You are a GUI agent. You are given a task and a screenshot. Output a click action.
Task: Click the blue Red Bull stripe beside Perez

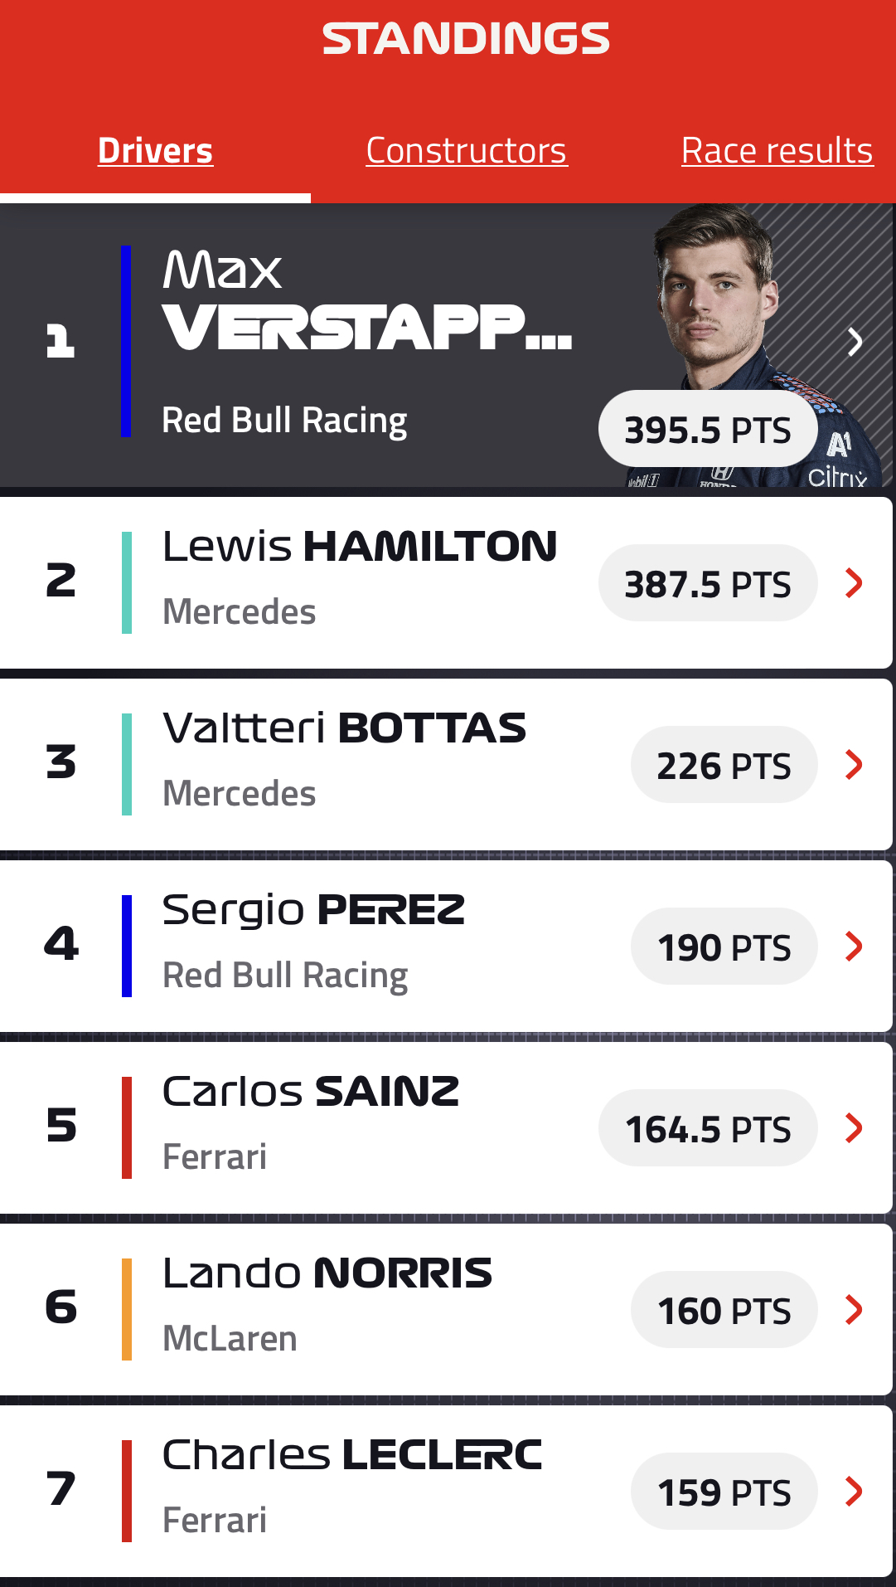pos(127,947)
